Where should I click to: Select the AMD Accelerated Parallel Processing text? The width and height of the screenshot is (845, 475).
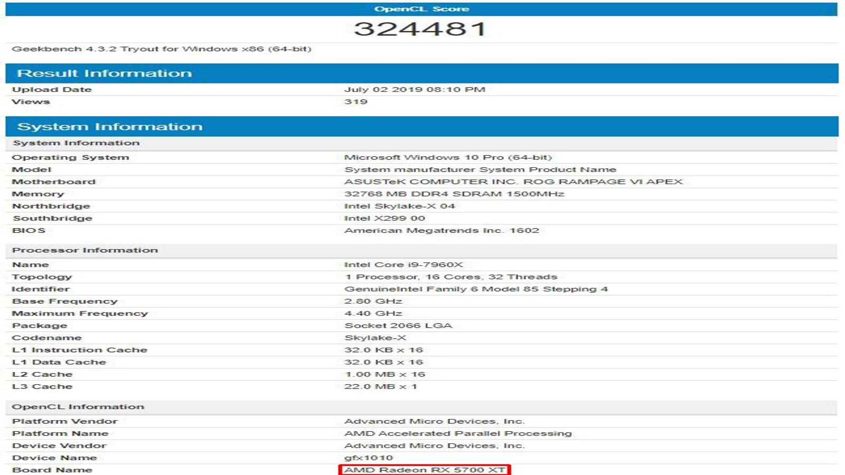(x=458, y=433)
